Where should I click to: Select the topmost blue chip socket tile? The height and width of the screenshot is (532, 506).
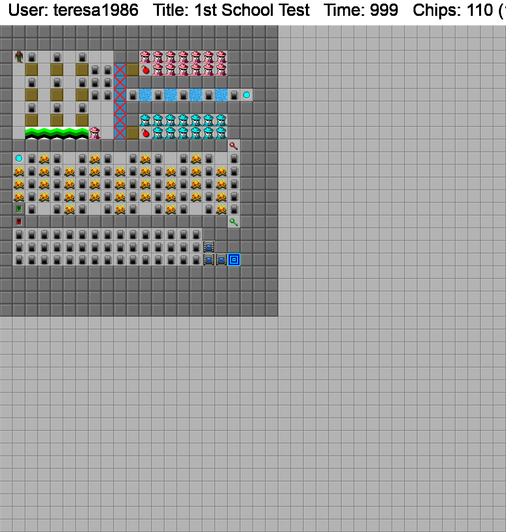coord(209,247)
